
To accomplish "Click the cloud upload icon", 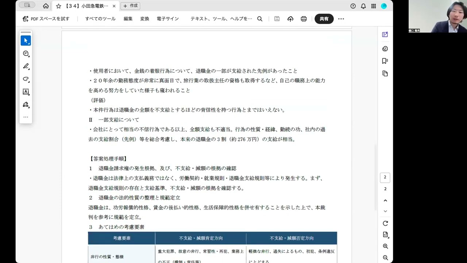I will coord(290,19).
